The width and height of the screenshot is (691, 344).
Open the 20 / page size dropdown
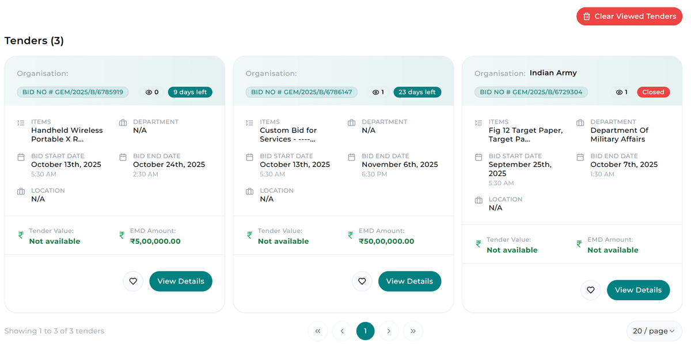(x=654, y=331)
